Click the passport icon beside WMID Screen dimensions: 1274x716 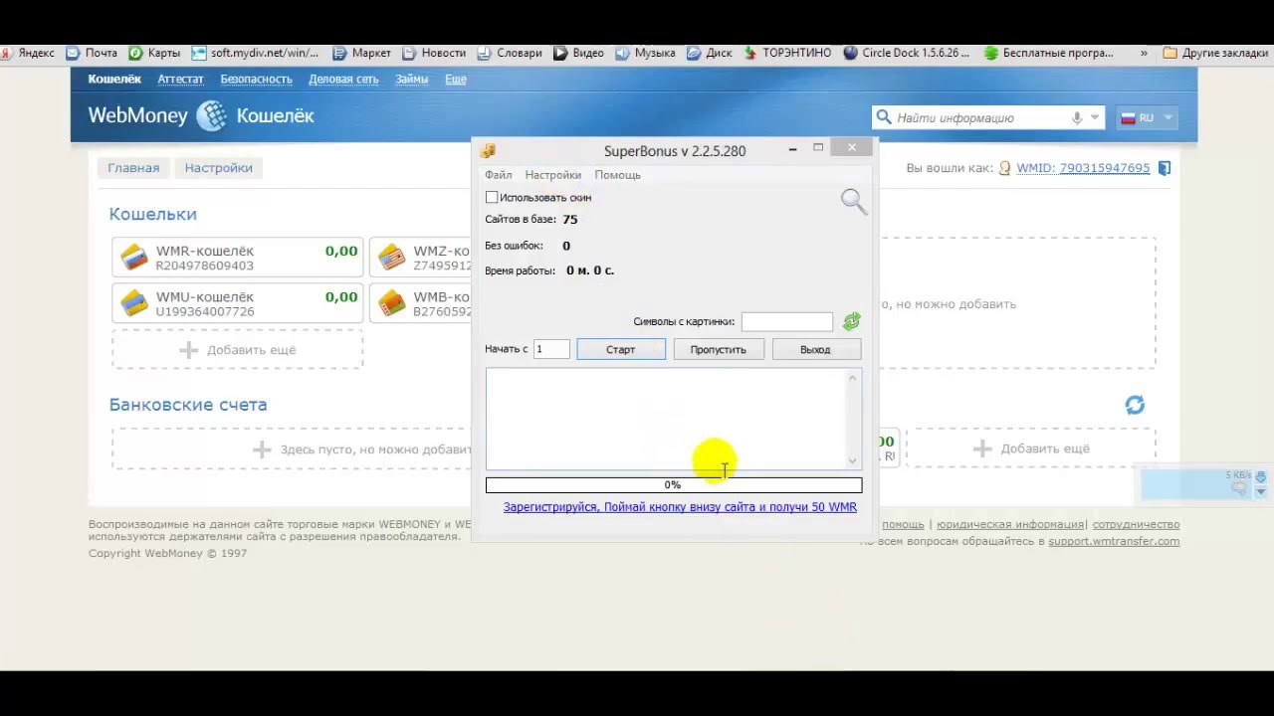tap(1004, 168)
